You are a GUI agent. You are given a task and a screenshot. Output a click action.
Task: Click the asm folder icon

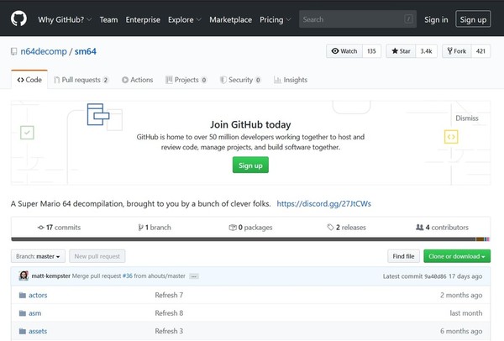click(21, 313)
